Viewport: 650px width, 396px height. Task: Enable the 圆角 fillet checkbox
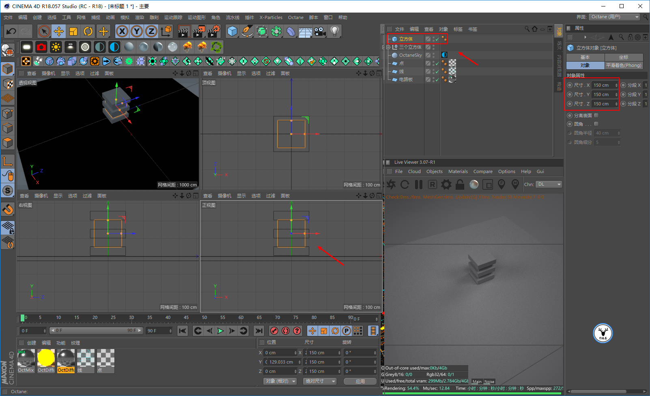pos(596,124)
